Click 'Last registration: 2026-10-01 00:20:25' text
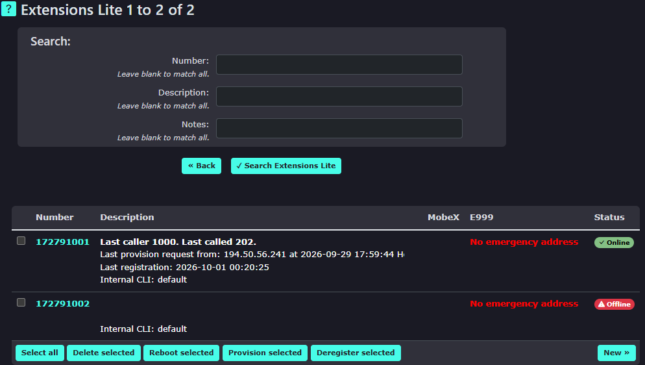The image size is (645, 365). [184, 267]
